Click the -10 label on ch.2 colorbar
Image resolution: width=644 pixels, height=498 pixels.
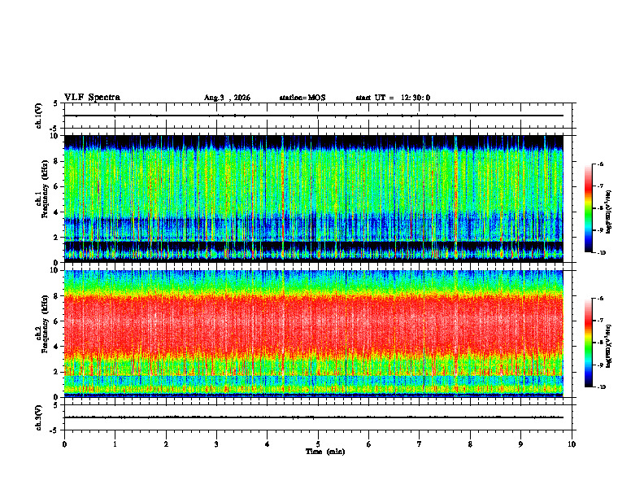601,387
